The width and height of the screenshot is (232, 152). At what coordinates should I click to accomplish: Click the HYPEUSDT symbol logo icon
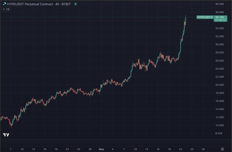5,4
